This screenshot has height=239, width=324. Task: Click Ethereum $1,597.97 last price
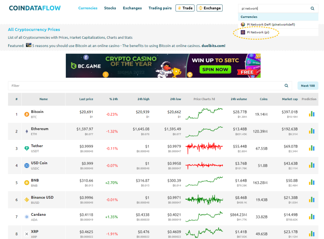click(x=85, y=129)
